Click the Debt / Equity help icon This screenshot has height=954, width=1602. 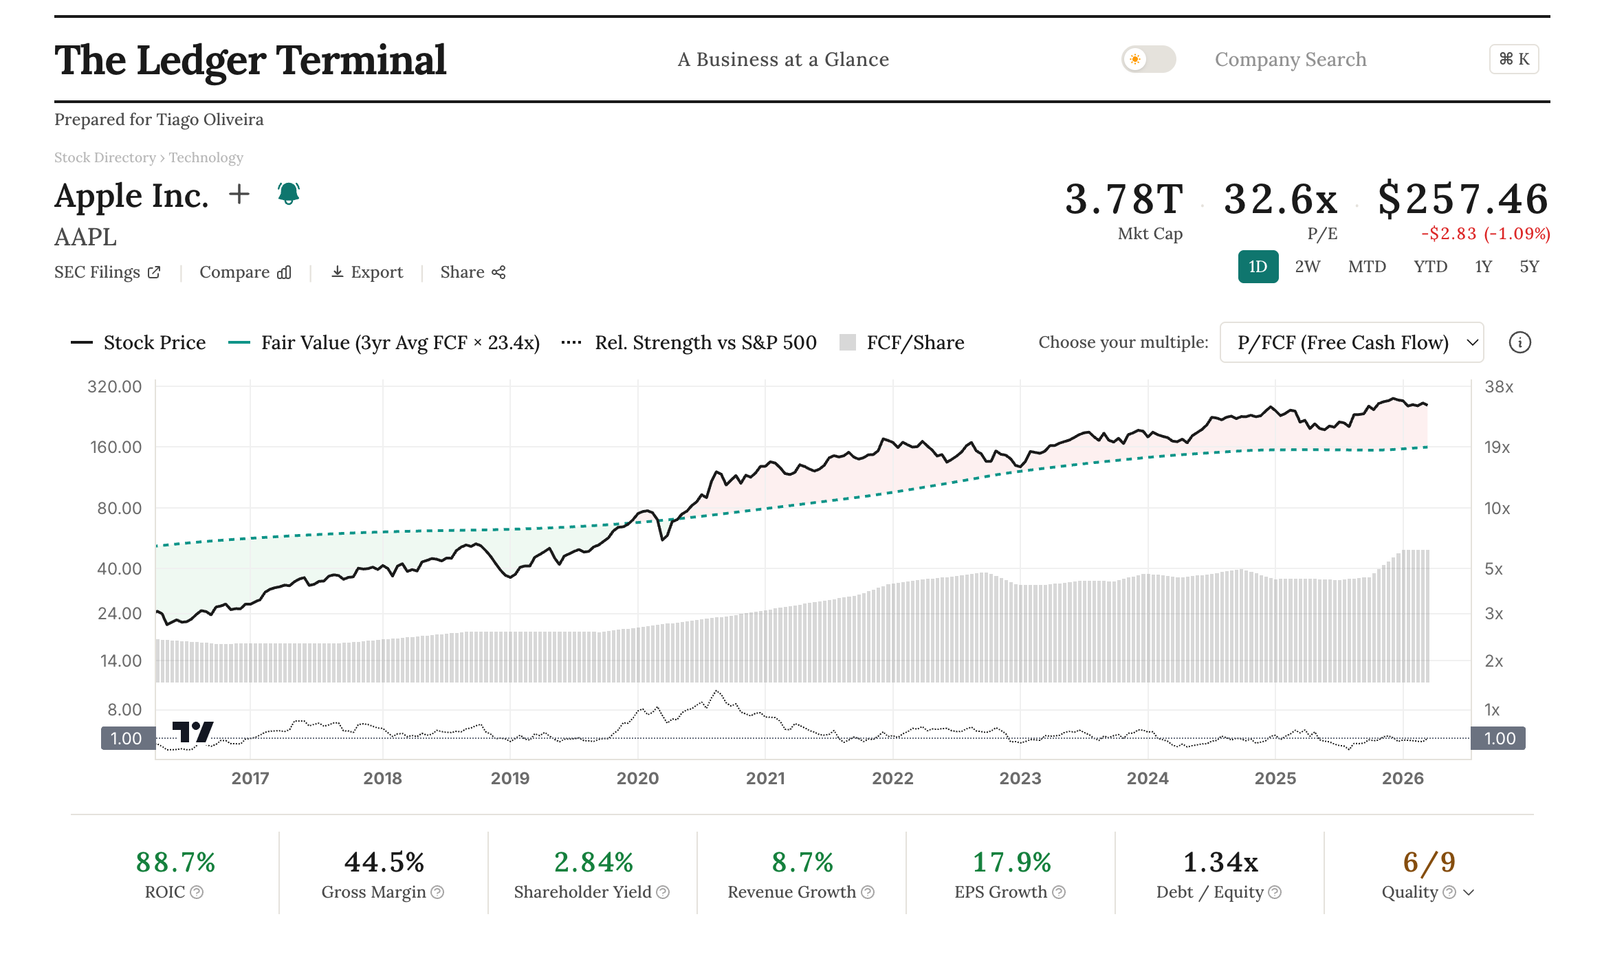tap(1275, 892)
